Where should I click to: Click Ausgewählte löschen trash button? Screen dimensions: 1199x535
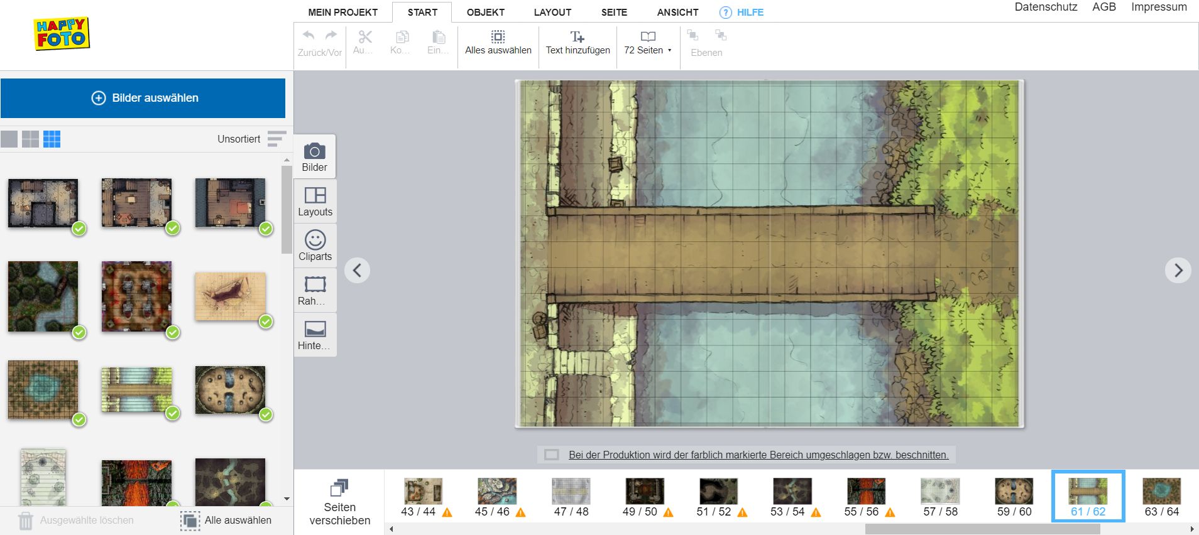click(75, 521)
